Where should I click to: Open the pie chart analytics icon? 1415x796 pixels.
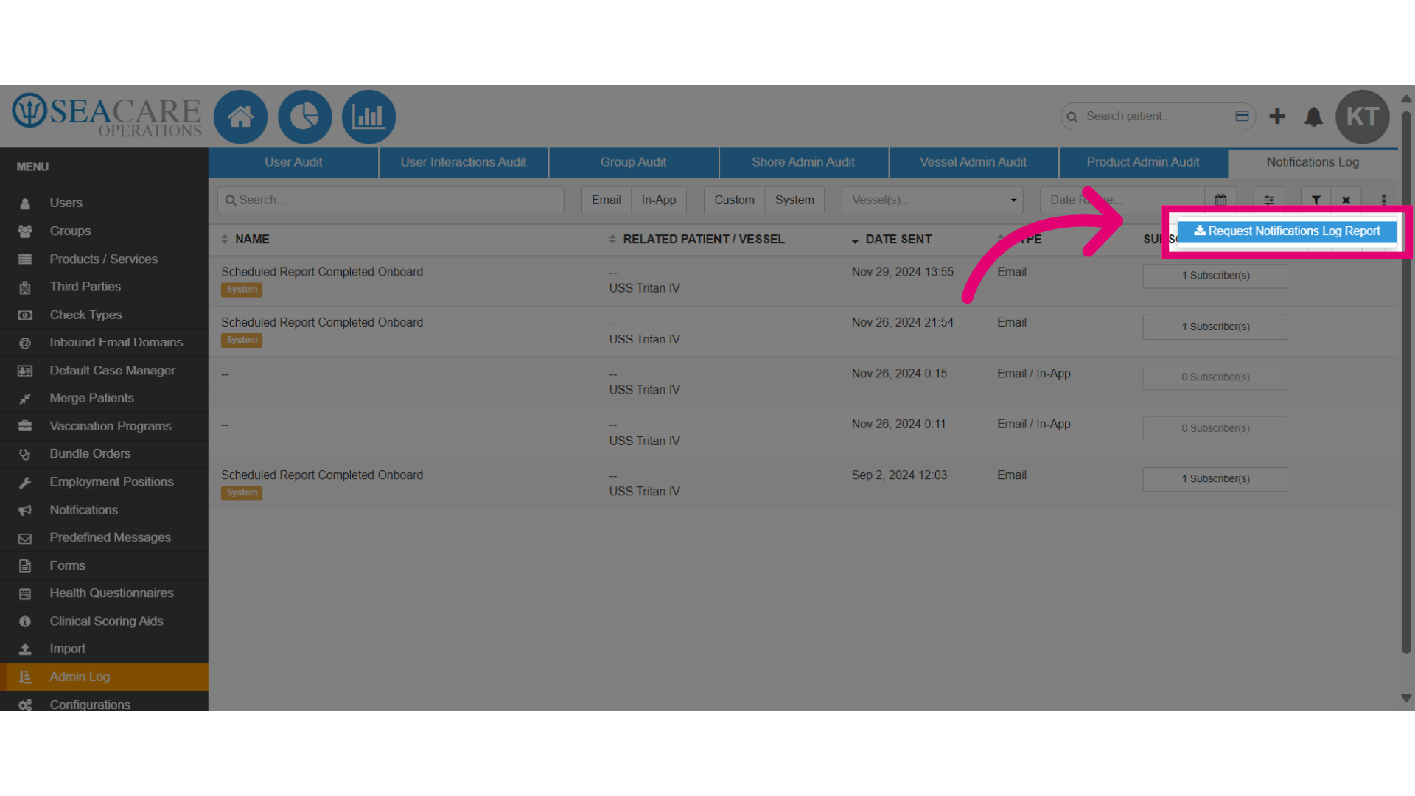[304, 116]
